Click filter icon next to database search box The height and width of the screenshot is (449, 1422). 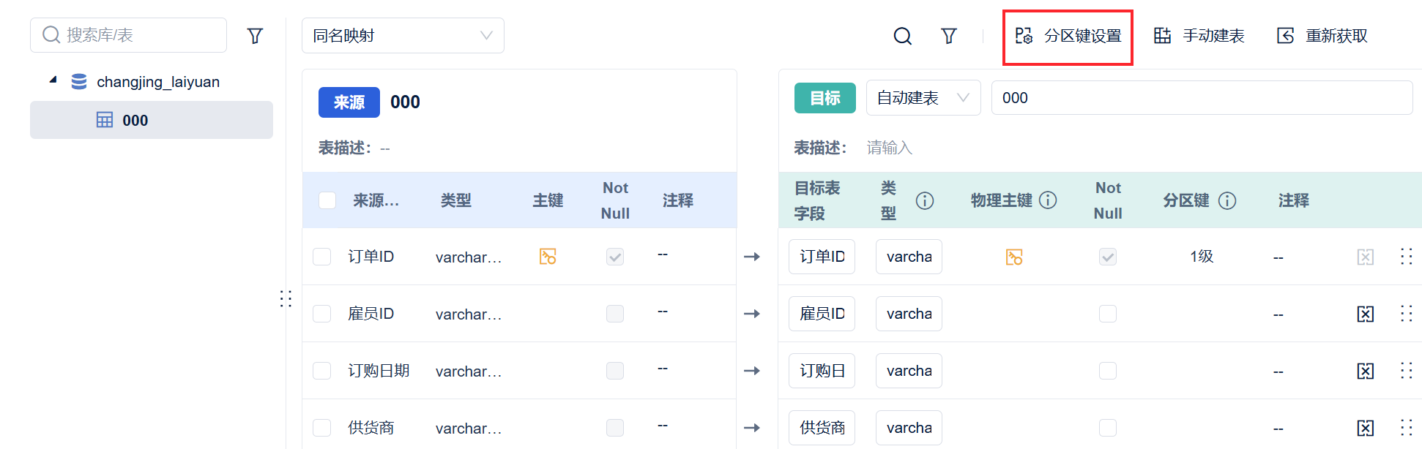coord(255,36)
